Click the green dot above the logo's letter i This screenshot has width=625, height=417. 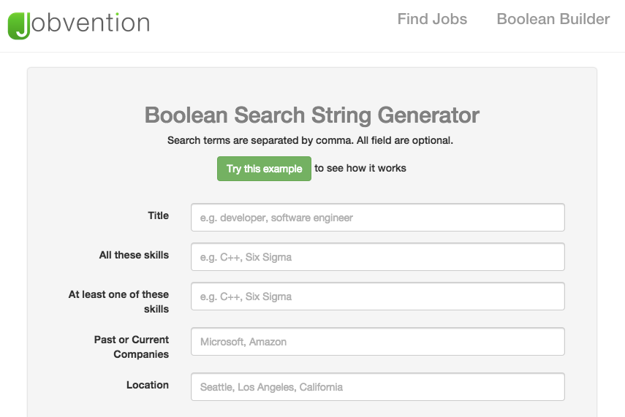tap(117, 14)
